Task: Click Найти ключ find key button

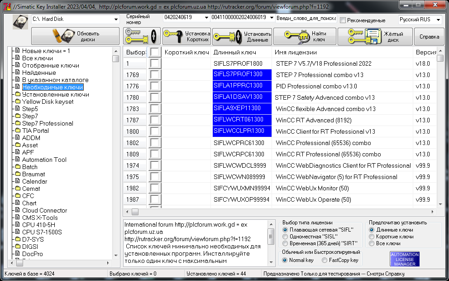Action: [305, 36]
